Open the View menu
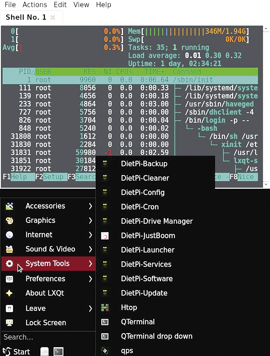The image size is (270, 356). click(81, 4)
